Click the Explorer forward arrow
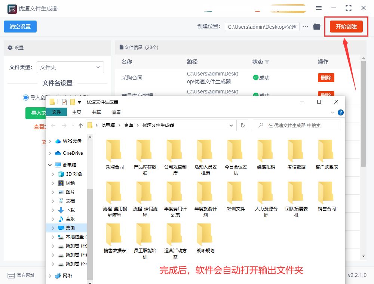The width and height of the screenshot is (374, 284). coord(64,125)
